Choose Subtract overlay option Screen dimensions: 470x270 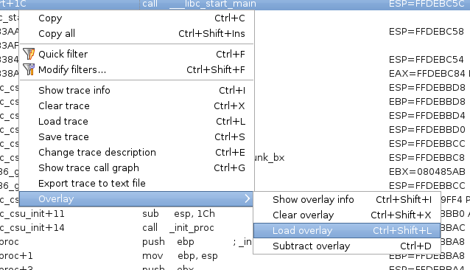point(347,246)
